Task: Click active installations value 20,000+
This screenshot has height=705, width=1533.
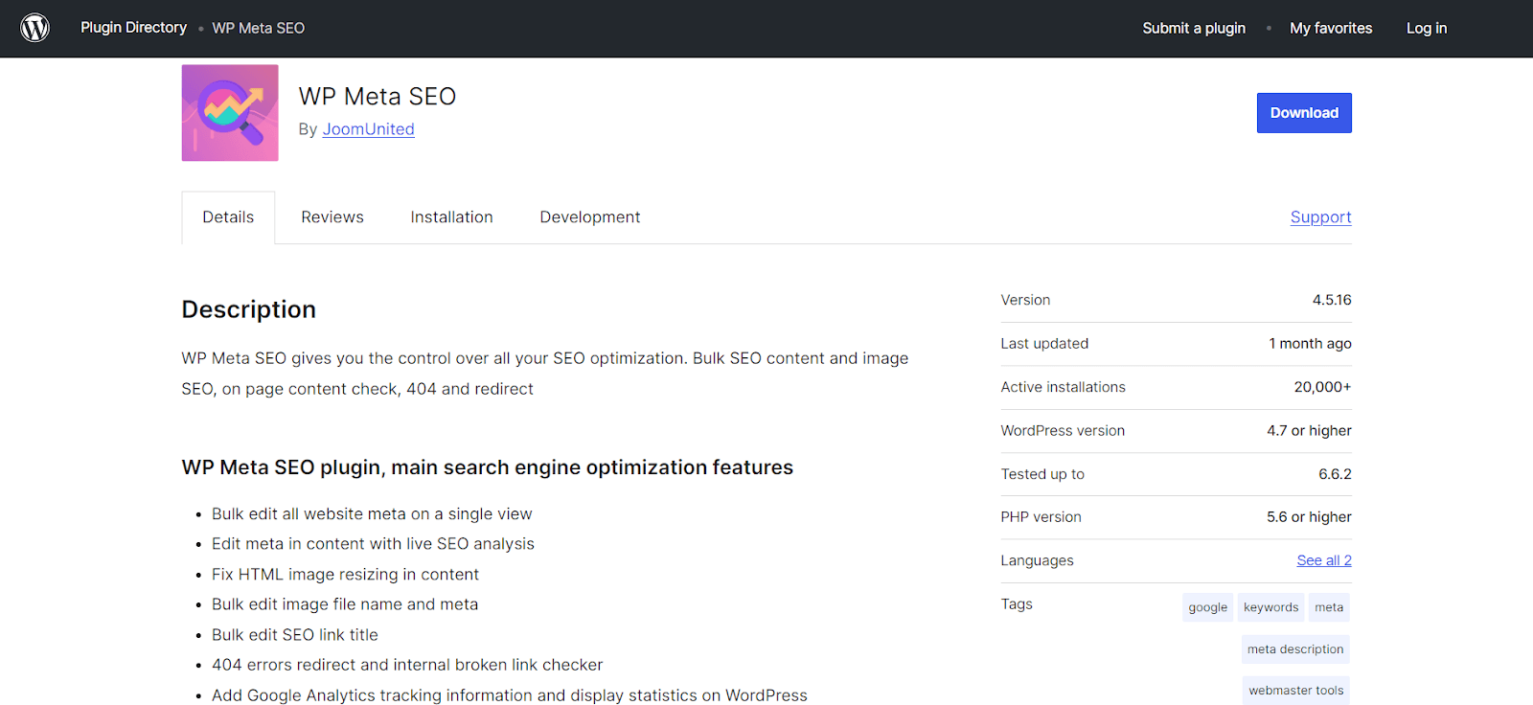Action: click(x=1322, y=387)
